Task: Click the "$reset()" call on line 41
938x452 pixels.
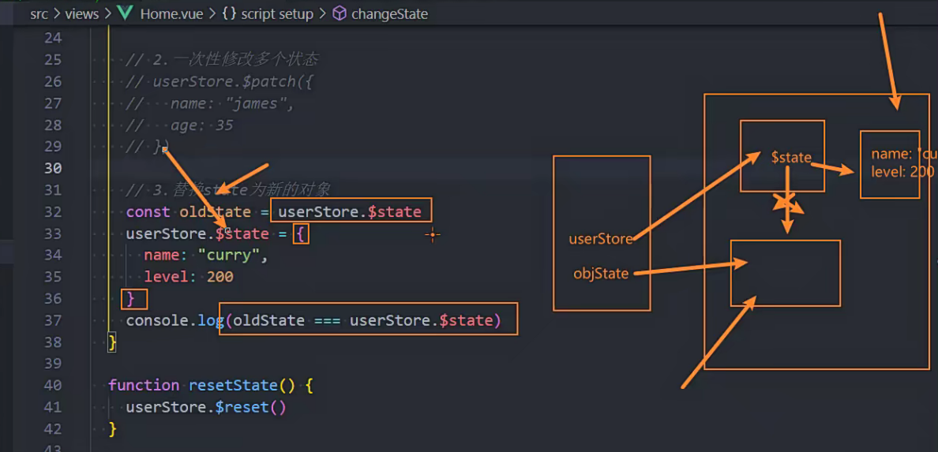Action: pyautogui.click(x=250, y=408)
